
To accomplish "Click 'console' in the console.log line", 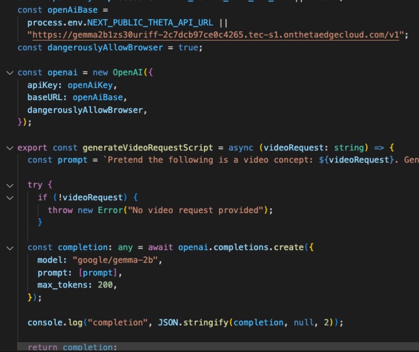I will (45, 323).
